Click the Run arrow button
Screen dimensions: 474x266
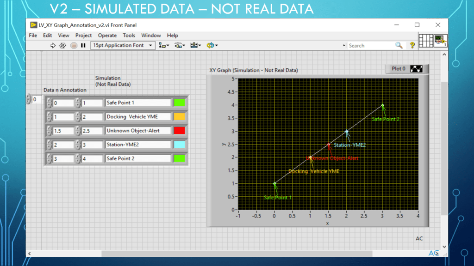(x=53, y=45)
